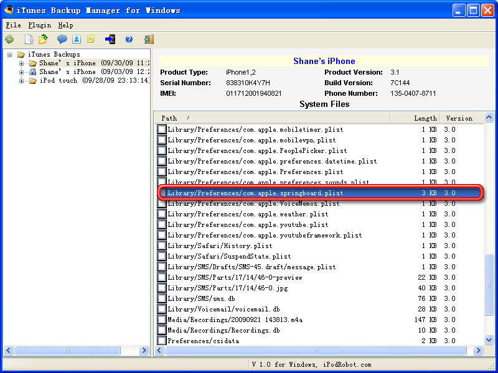Viewport: 498px width, 373px height.
Task: Check the com.apple.preferences.datetime.plist box
Action: pos(162,161)
